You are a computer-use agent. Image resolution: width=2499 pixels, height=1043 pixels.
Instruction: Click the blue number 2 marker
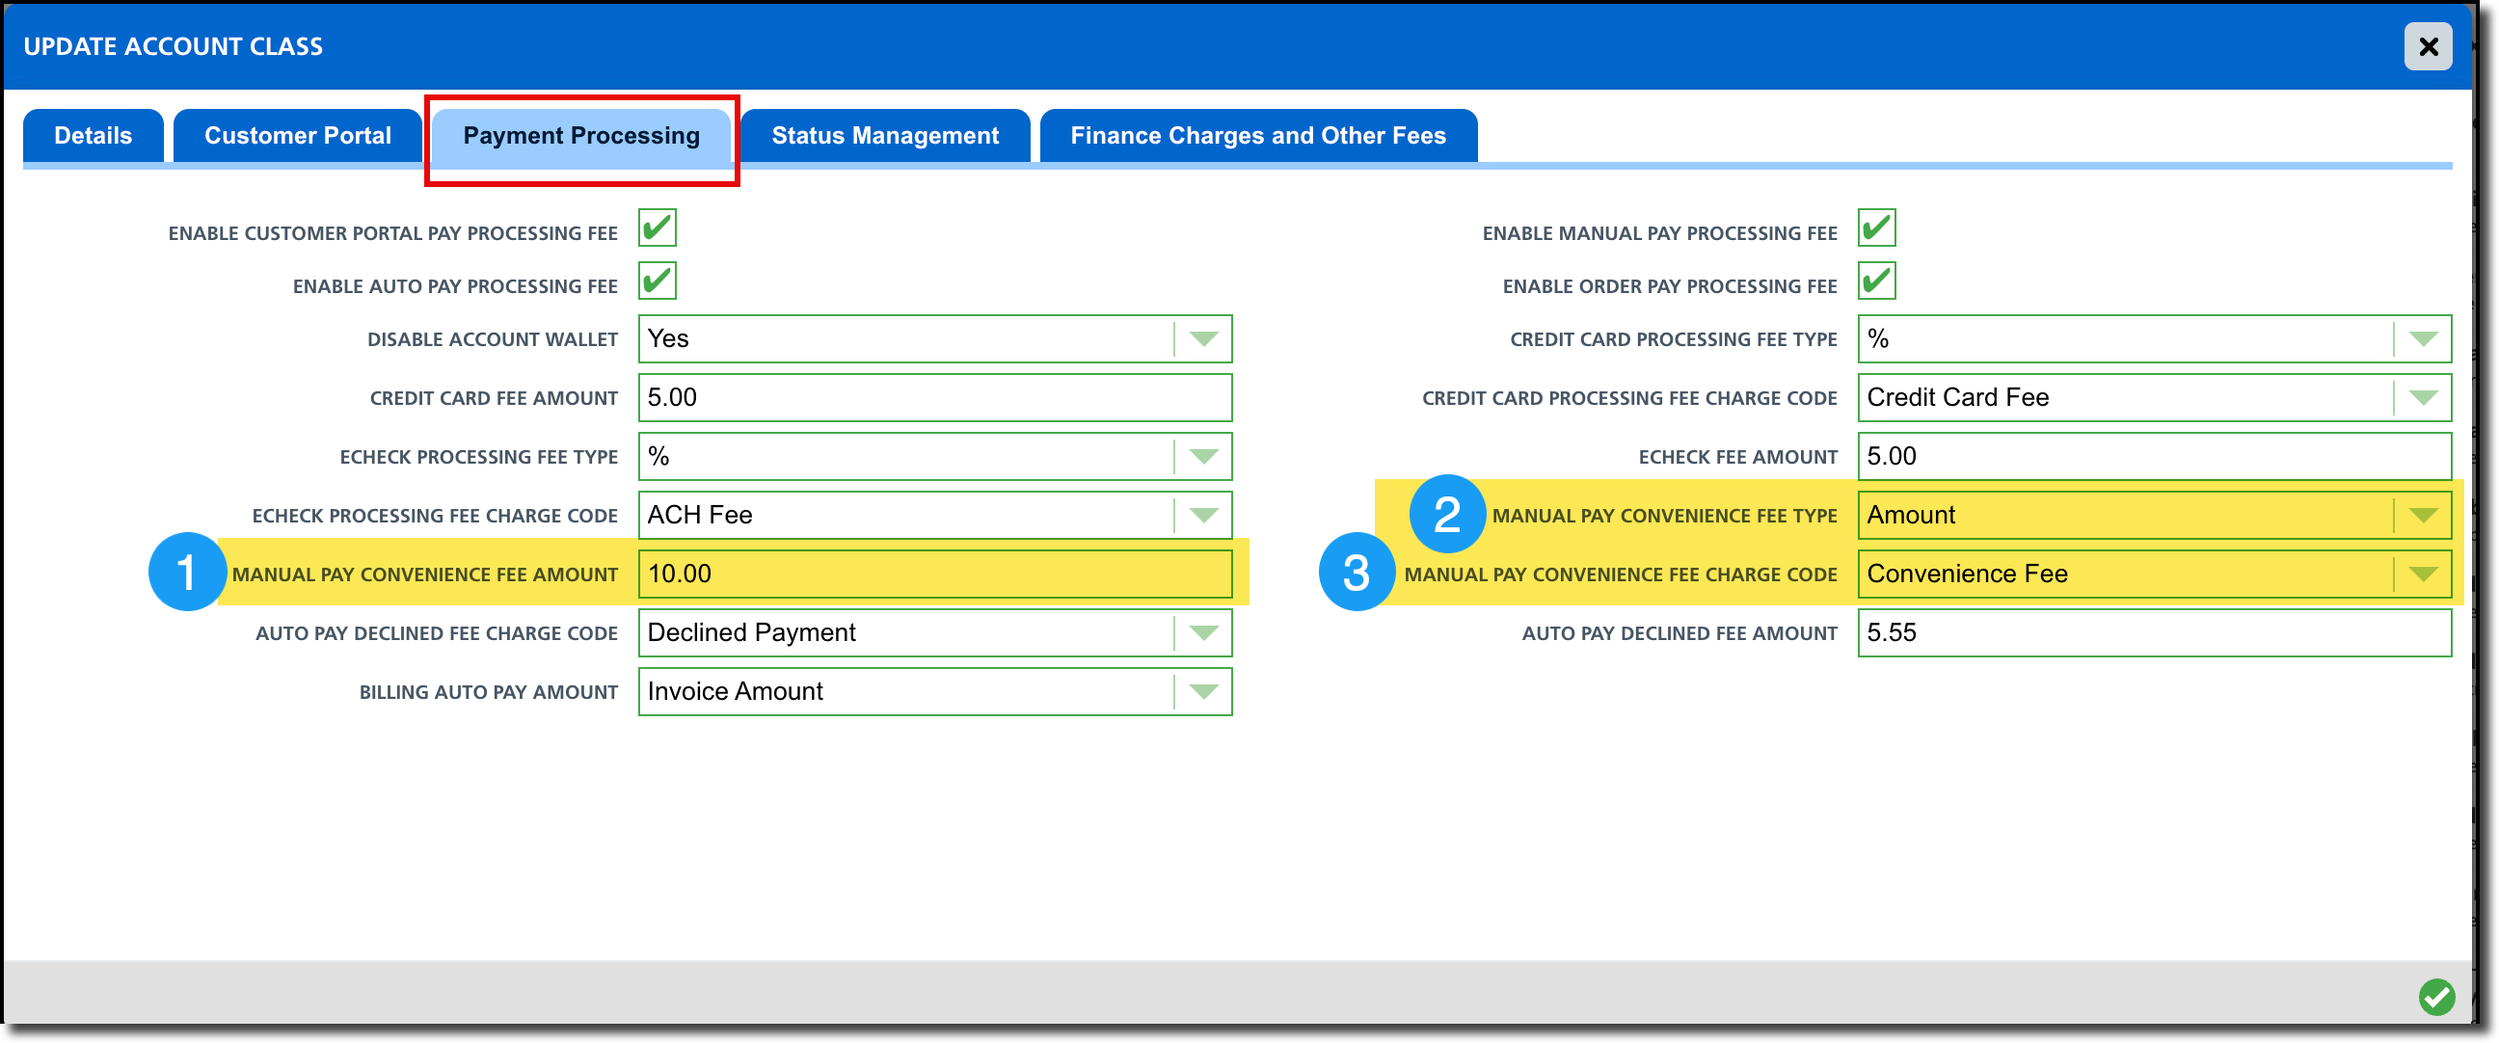1446,513
